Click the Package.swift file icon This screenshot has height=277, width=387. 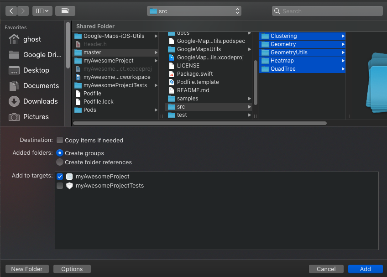coord(172,74)
